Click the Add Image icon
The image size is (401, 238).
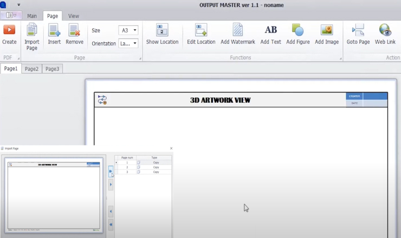click(327, 30)
